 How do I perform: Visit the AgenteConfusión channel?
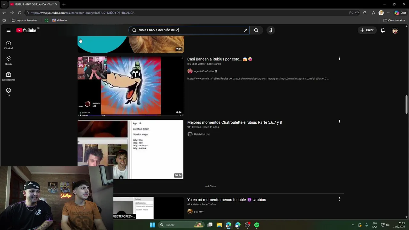[204, 71]
